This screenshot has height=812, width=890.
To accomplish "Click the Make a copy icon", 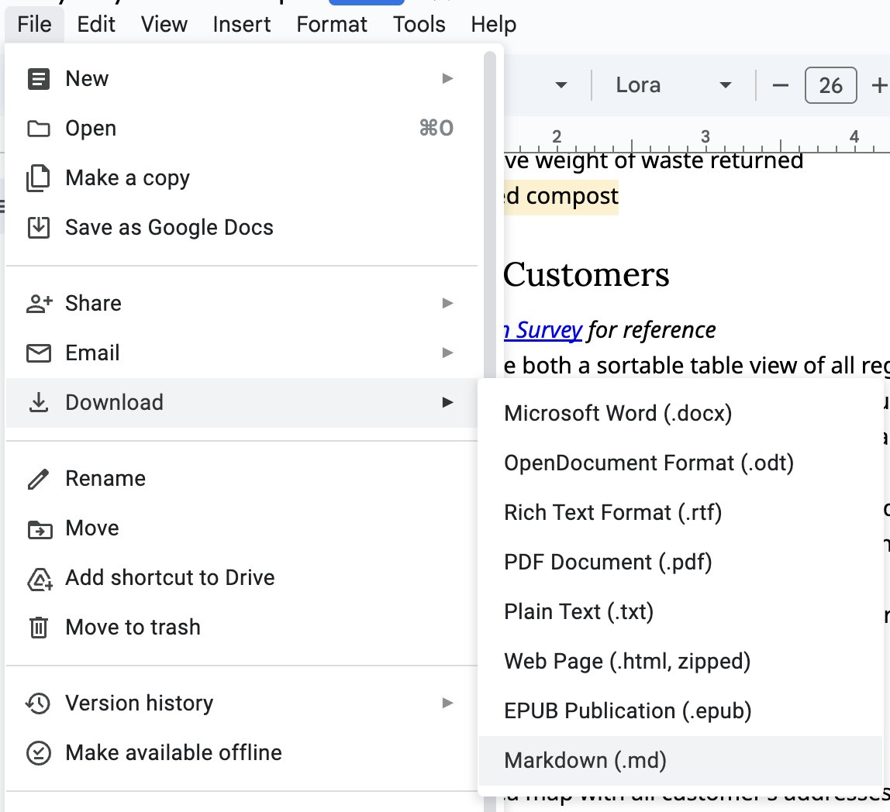I will (39, 178).
